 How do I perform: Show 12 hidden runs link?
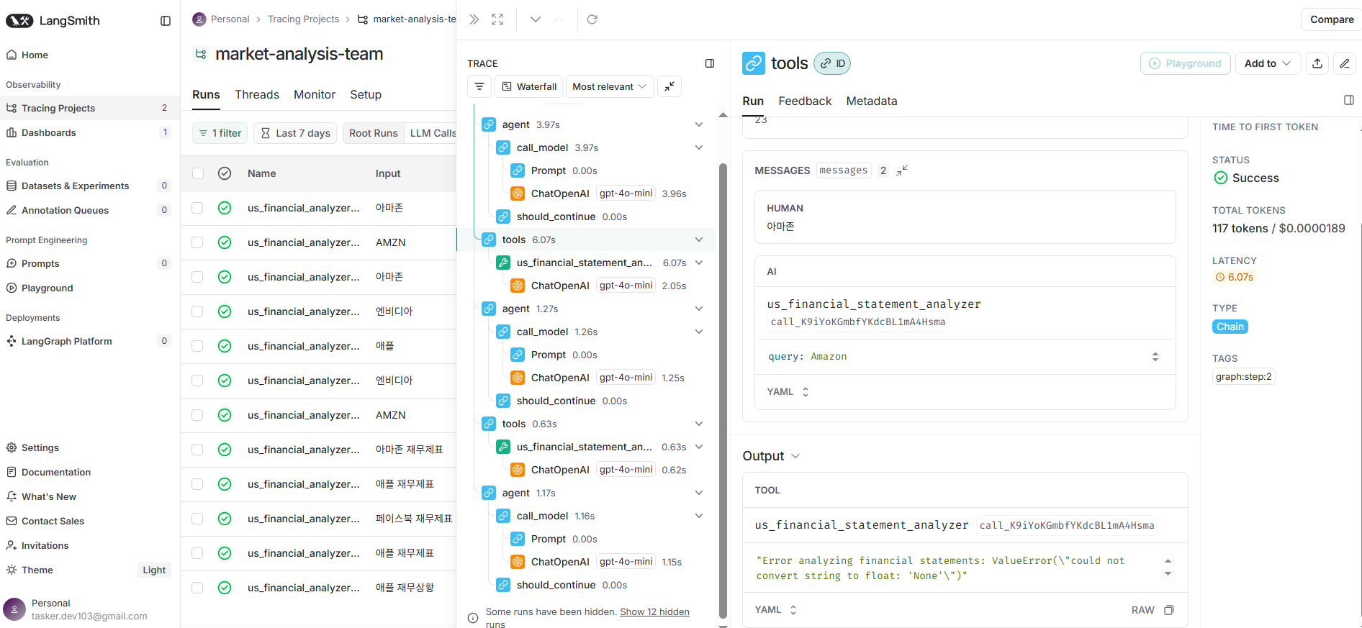(654, 612)
